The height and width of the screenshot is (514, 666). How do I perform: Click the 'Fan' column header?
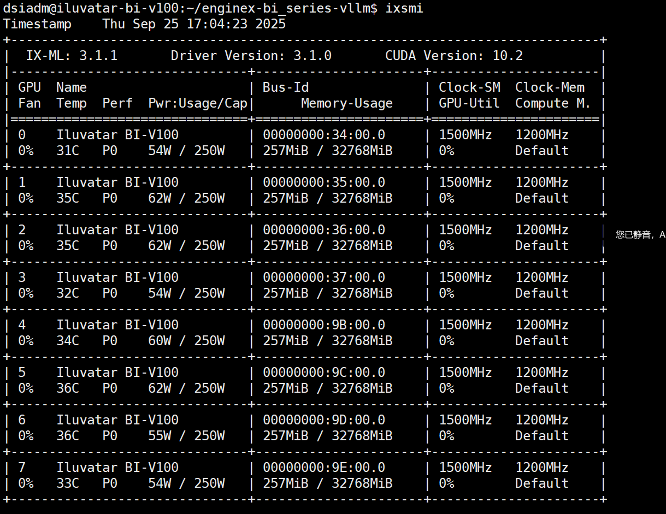point(30,103)
